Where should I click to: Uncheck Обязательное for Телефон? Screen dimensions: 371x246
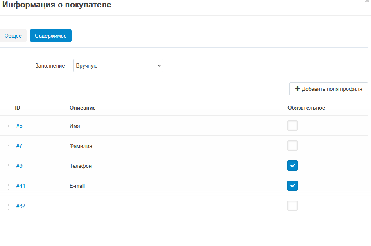coord(292,166)
